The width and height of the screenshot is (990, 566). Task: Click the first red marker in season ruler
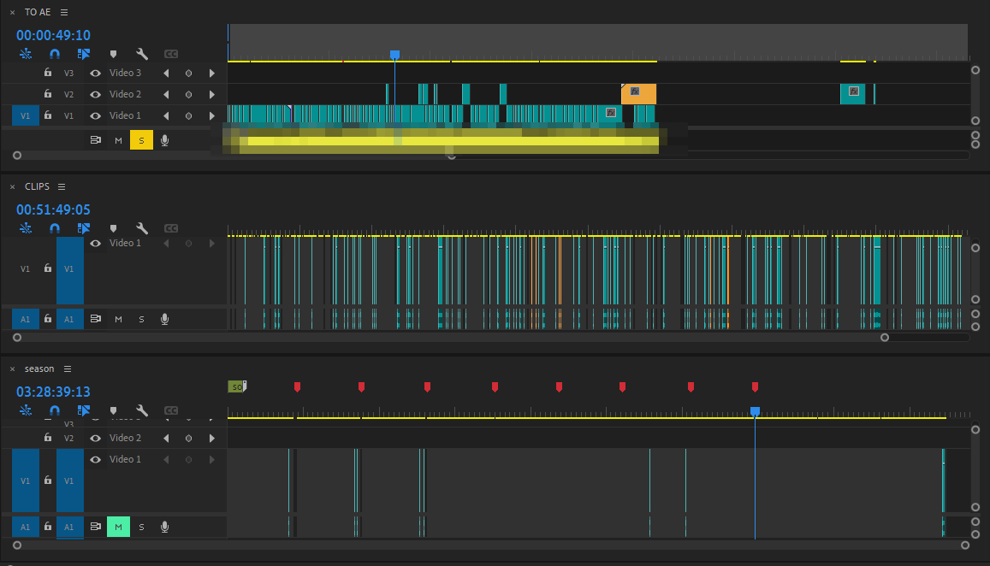coord(297,387)
